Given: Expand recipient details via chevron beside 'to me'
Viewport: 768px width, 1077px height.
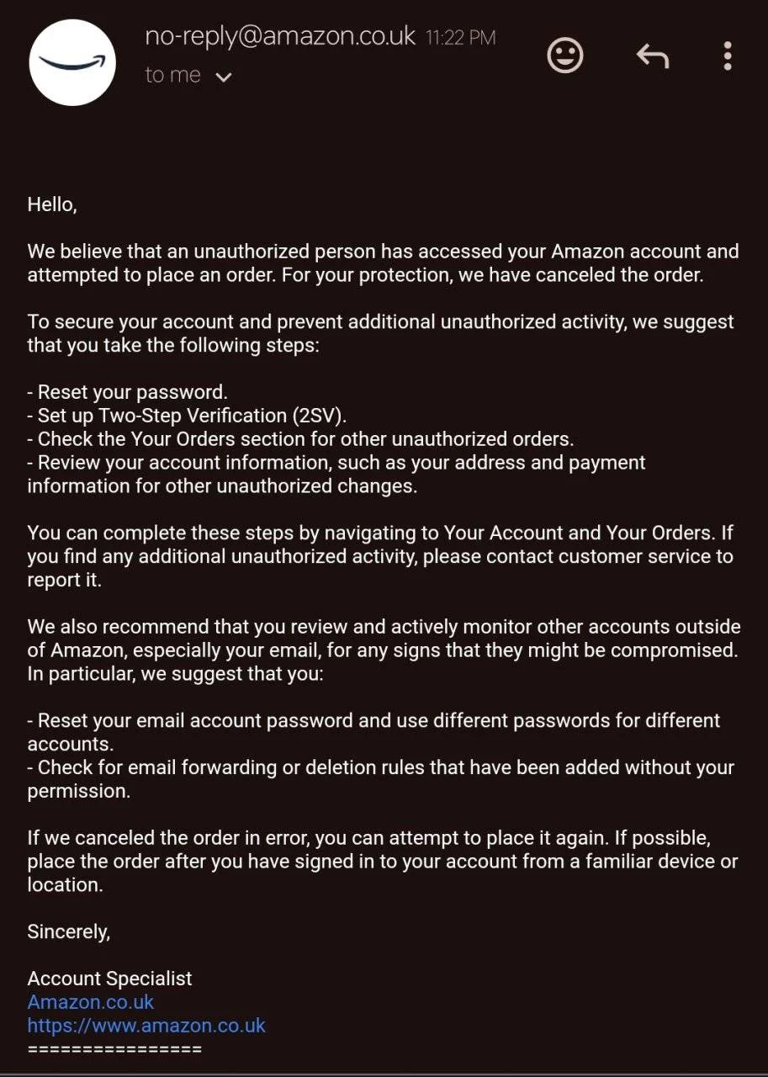Looking at the screenshot, I should tap(223, 77).
